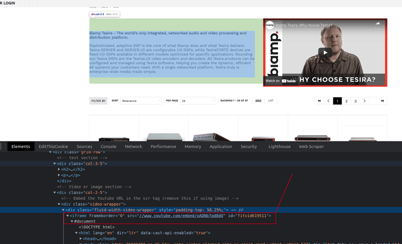Open the Application tab
The height and width of the screenshot is (244, 402).
pyautogui.click(x=221, y=146)
